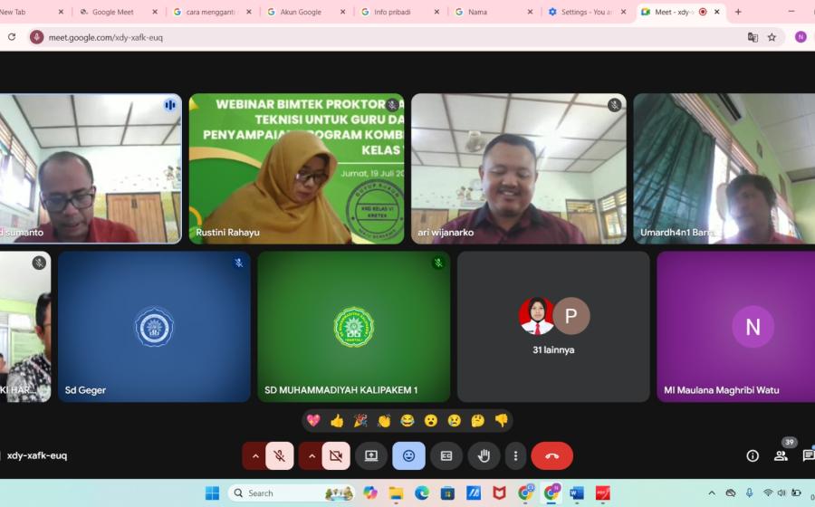Click meeting code xdy-xafk-euq text
This screenshot has height=507, width=815.
point(37,455)
